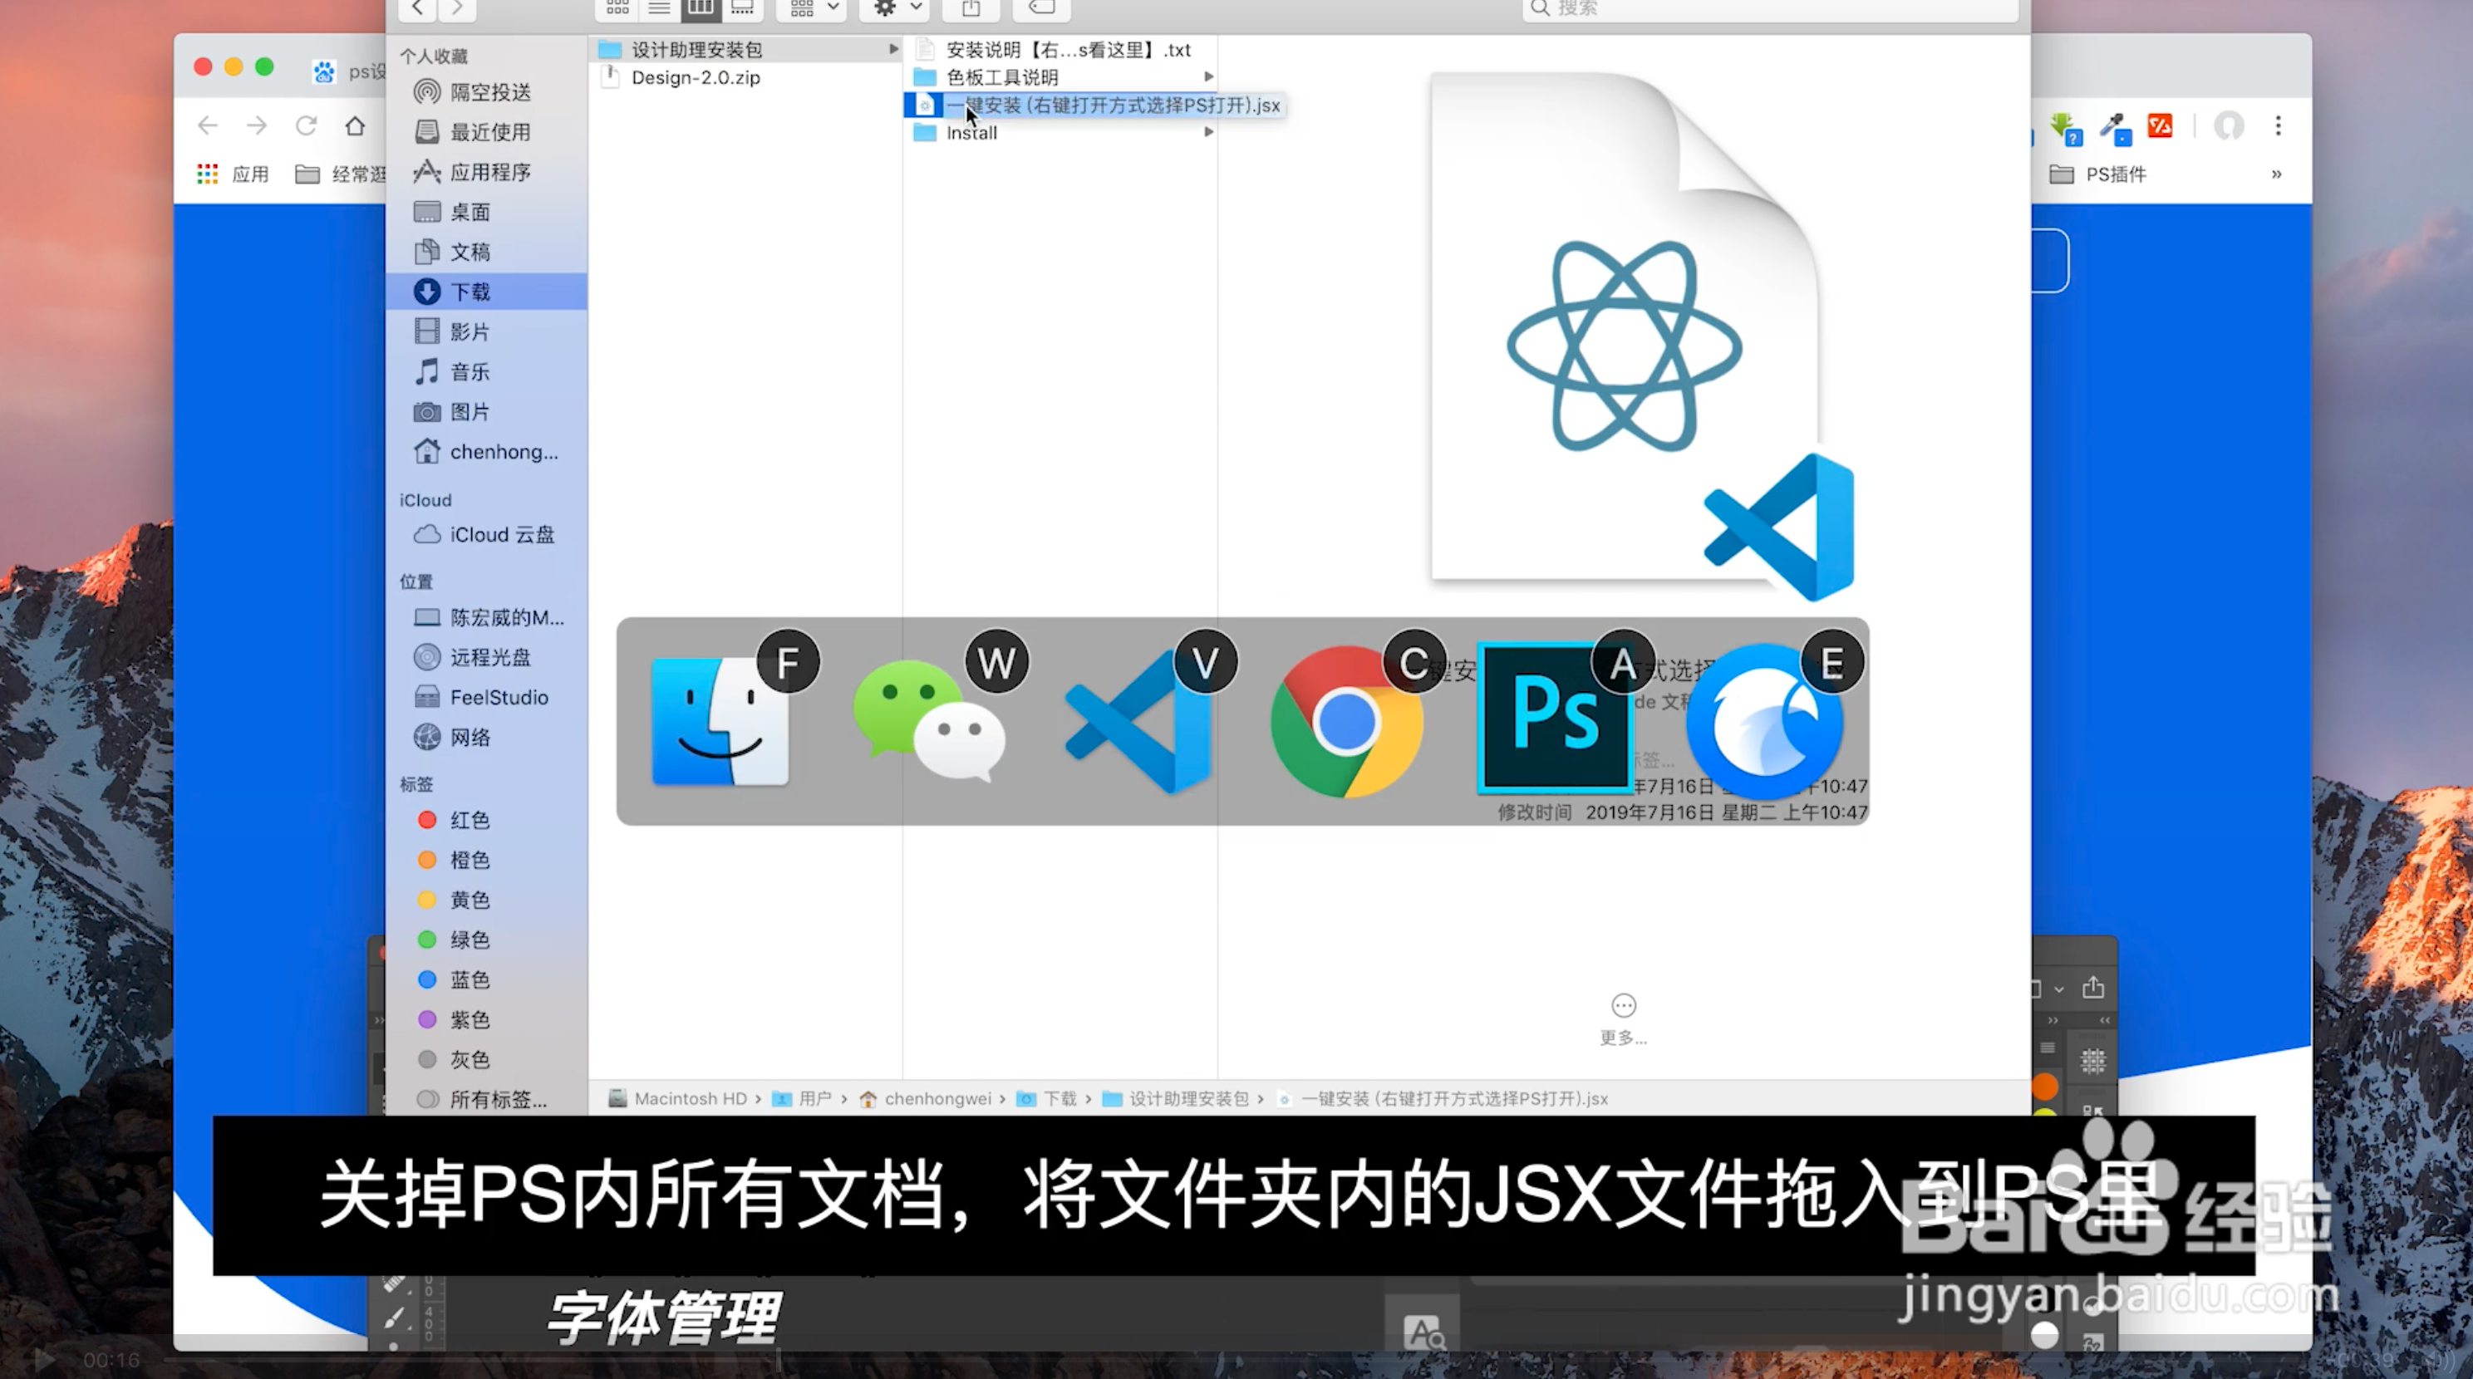The image size is (2473, 1379).
Task: Open 远程光盘 in the sidebar
Action: click(x=474, y=657)
